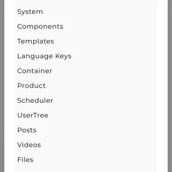Open Language Keys
The width and height of the screenshot is (172, 172).
[44, 56]
